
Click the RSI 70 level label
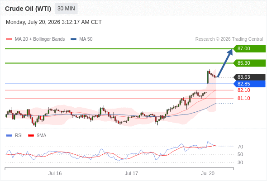(240, 147)
